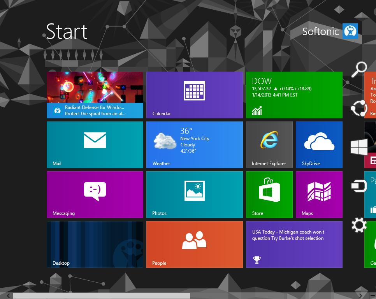Viewport: 376px width, 299px height.
Task: Open the Desktop tile
Action: click(95, 244)
